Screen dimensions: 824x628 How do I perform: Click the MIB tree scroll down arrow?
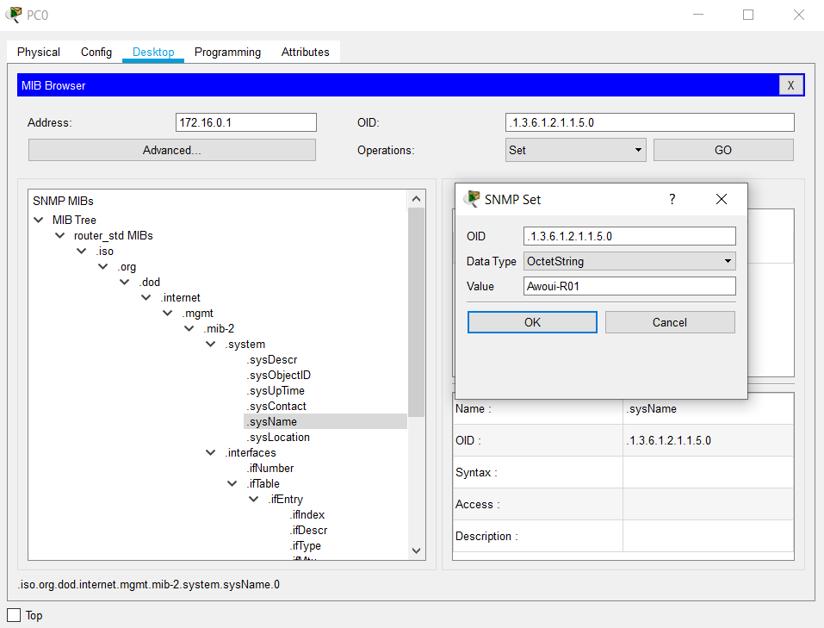point(416,550)
